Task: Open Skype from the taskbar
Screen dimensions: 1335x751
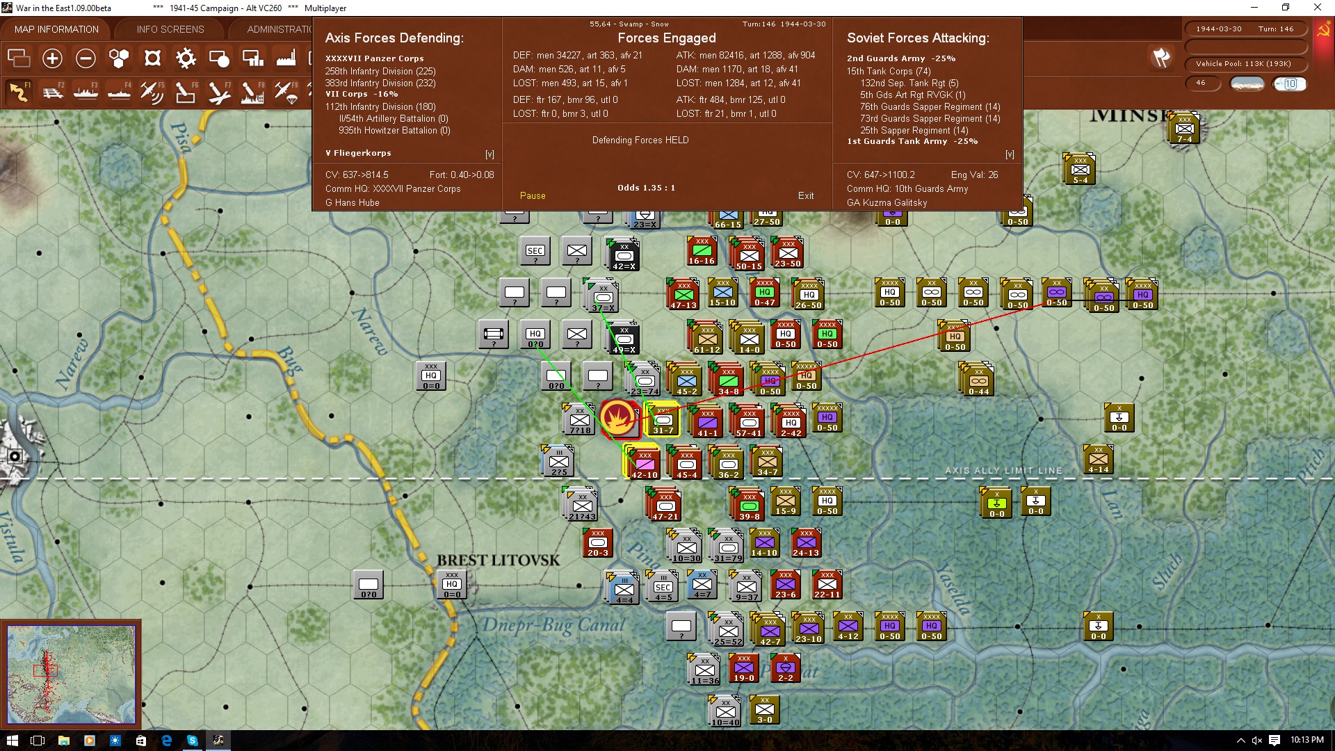Action: [x=193, y=741]
